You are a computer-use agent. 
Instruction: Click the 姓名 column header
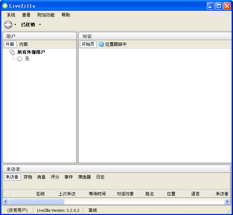[154, 194]
